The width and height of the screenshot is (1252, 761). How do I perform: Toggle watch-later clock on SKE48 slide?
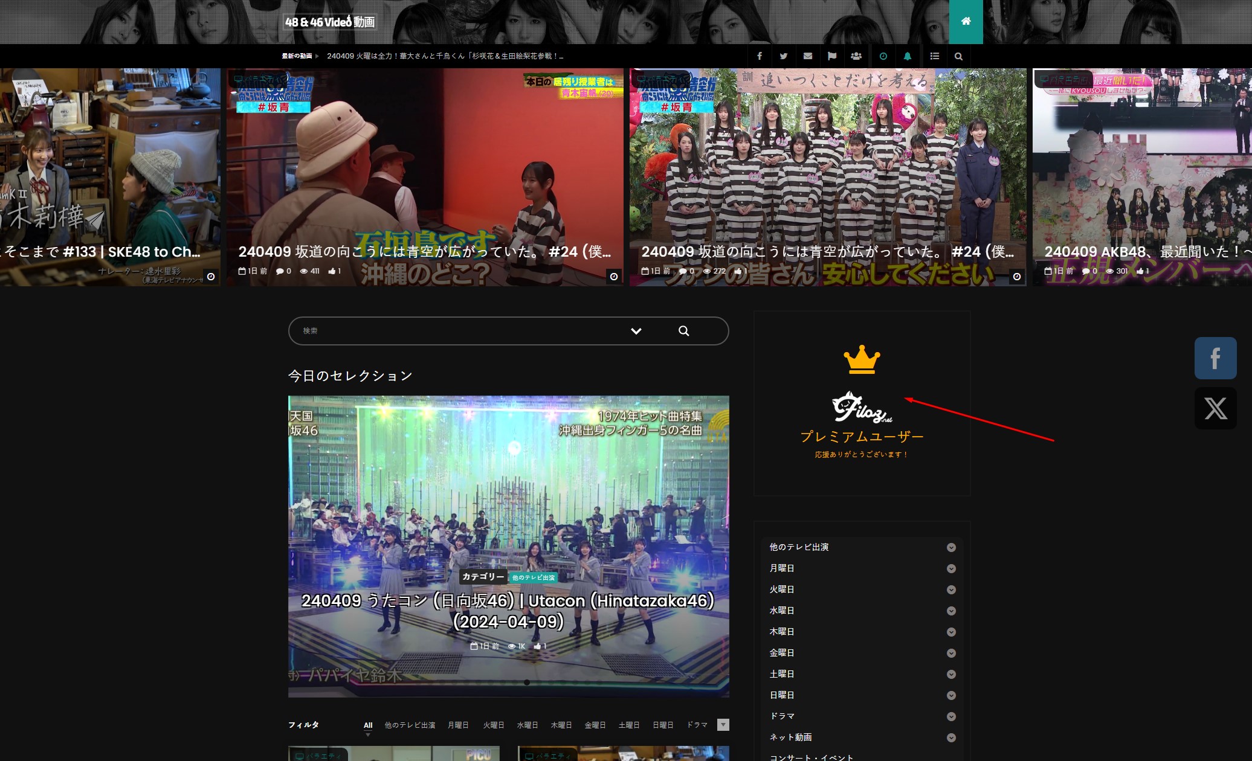pyautogui.click(x=211, y=277)
